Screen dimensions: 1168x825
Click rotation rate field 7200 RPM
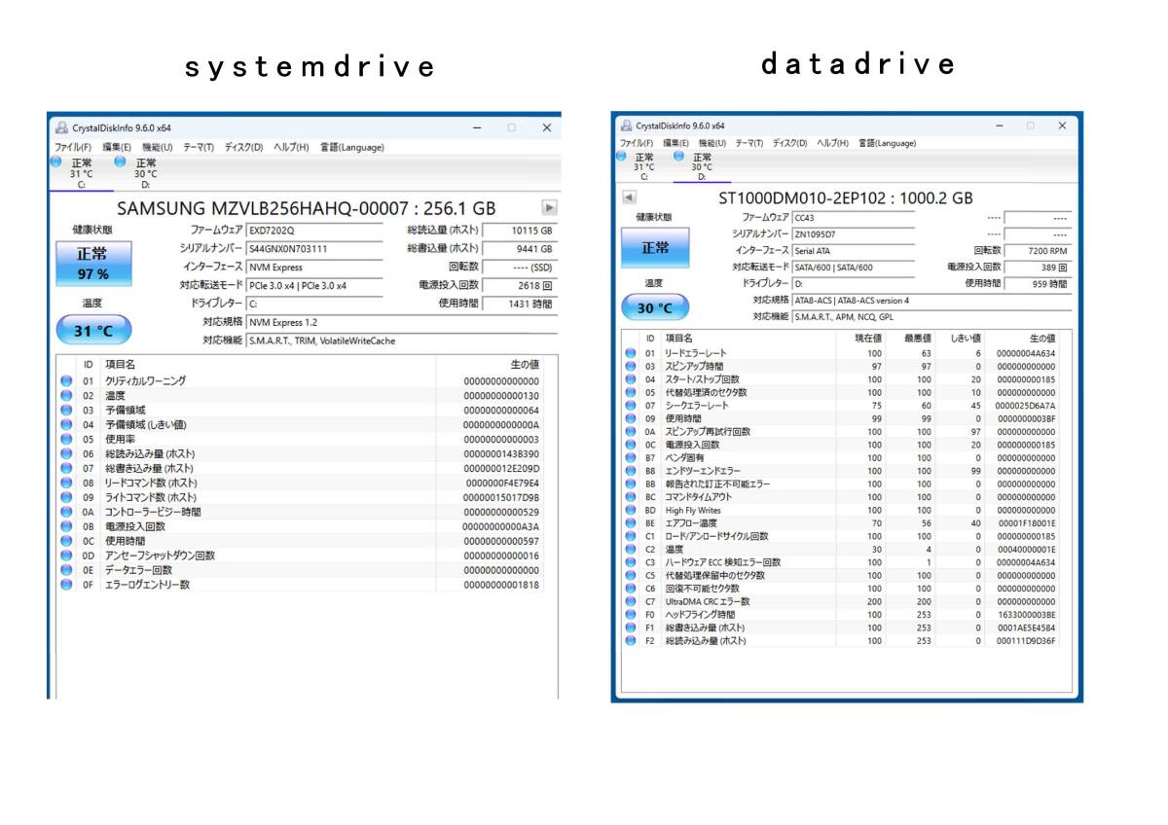1038,251
